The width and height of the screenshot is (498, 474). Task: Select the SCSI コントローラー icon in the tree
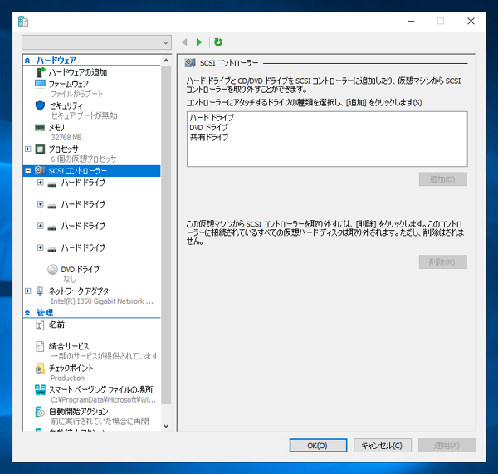tap(40, 171)
